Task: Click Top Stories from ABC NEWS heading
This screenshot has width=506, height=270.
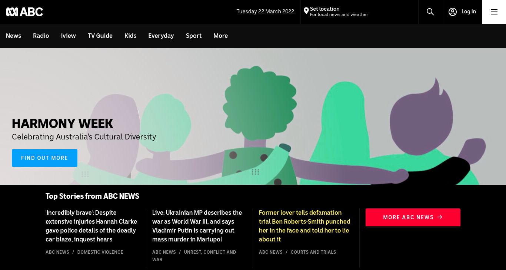Action: pos(92,197)
